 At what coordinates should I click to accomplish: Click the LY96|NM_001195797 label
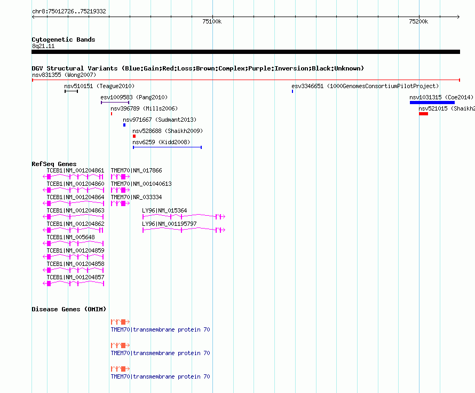[169, 224]
